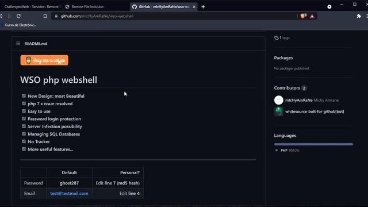
Task: Open mIcHyAmRaNe contributor profile name
Action: (299, 100)
